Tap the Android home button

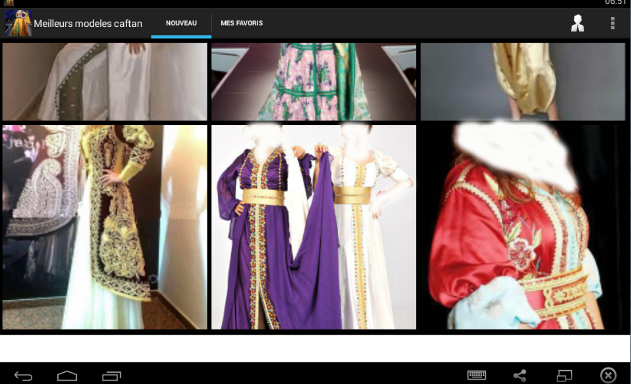tap(67, 375)
